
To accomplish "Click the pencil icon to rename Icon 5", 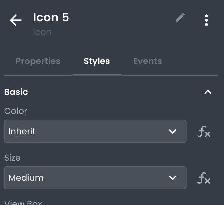I will pos(180,17).
